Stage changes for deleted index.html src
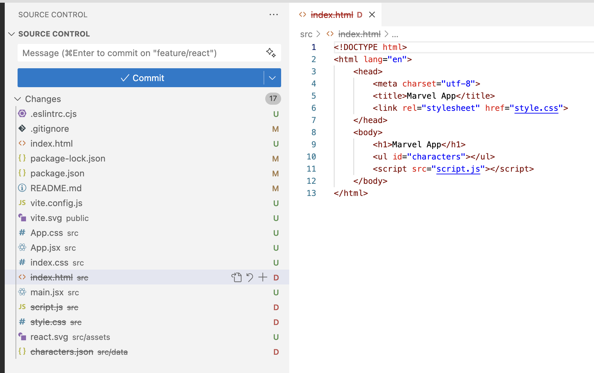 [x=263, y=277]
